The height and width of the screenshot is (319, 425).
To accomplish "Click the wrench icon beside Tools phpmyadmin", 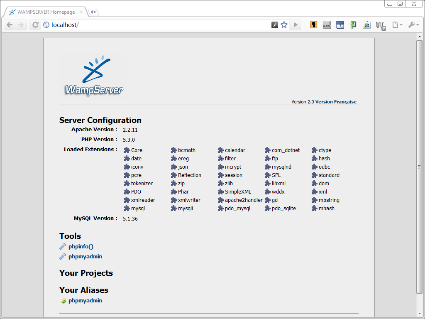I will tap(63, 256).
